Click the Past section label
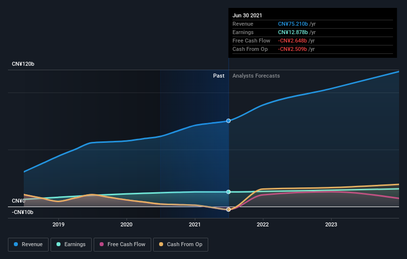 click(x=219, y=76)
